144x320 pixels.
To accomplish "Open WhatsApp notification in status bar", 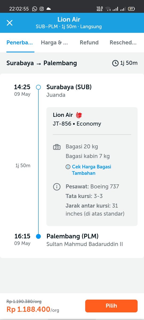I will click(35, 9).
